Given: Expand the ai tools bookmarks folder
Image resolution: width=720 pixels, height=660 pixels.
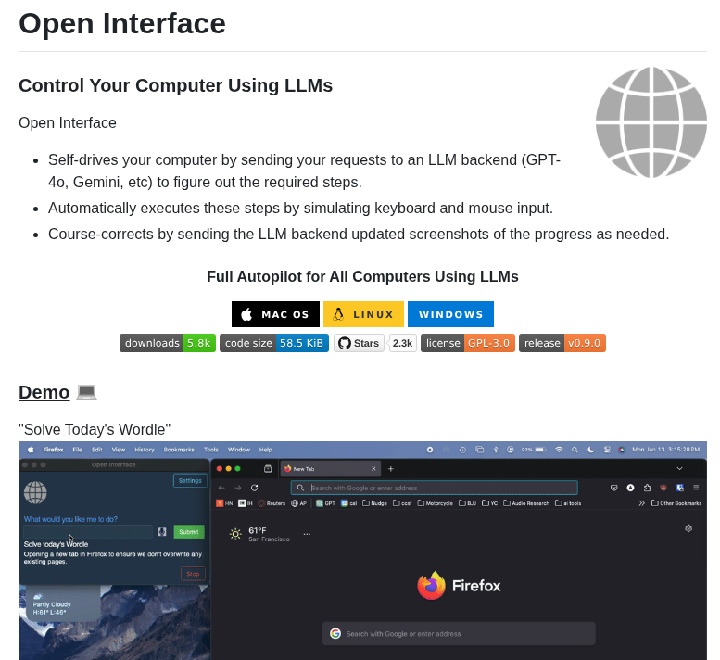Looking at the screenshot, I should [568, 503].
